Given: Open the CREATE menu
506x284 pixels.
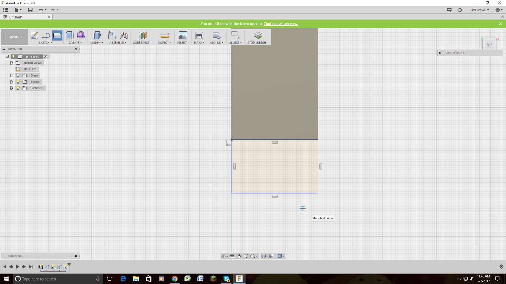Looking at the screenshot, I should pos(75,43).
